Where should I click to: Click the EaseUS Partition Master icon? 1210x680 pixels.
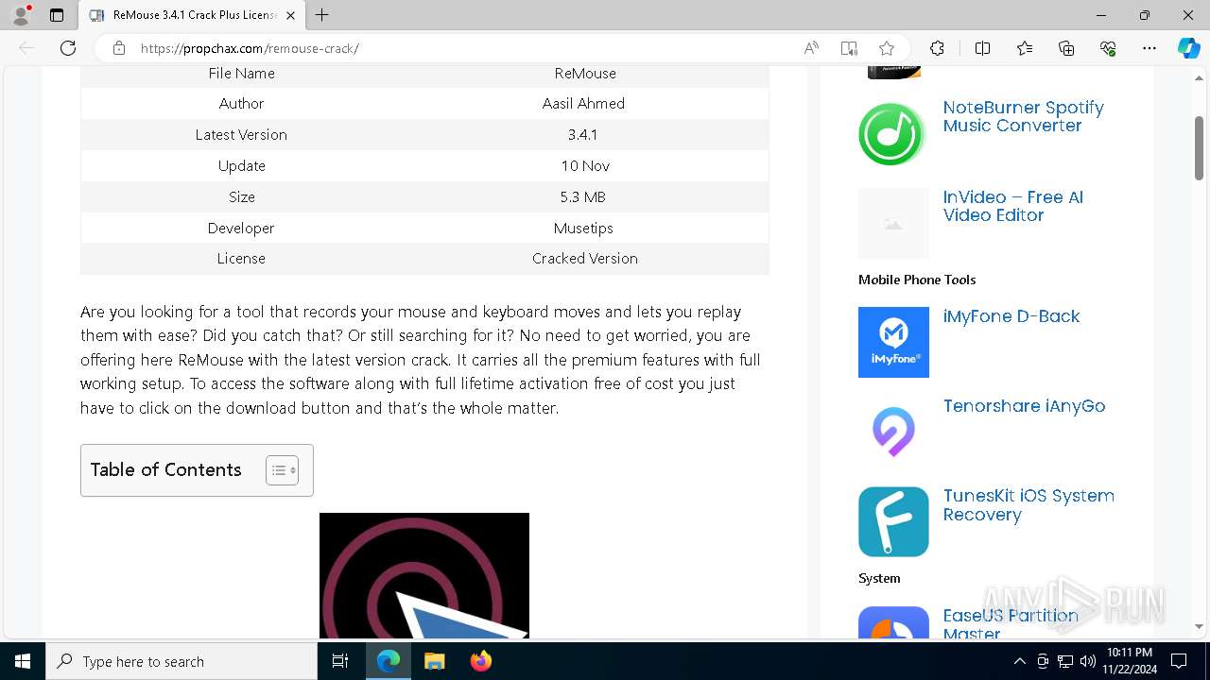pos(893,623)
